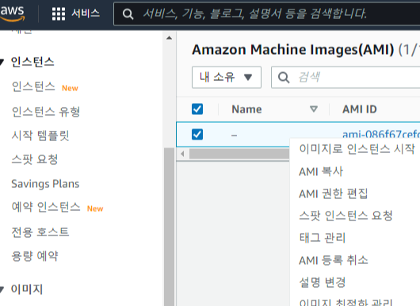This screenshot has height=306, width=420.
Task: Choose AMI 등록 취소 from context menu
Action: tap(334, 260)
